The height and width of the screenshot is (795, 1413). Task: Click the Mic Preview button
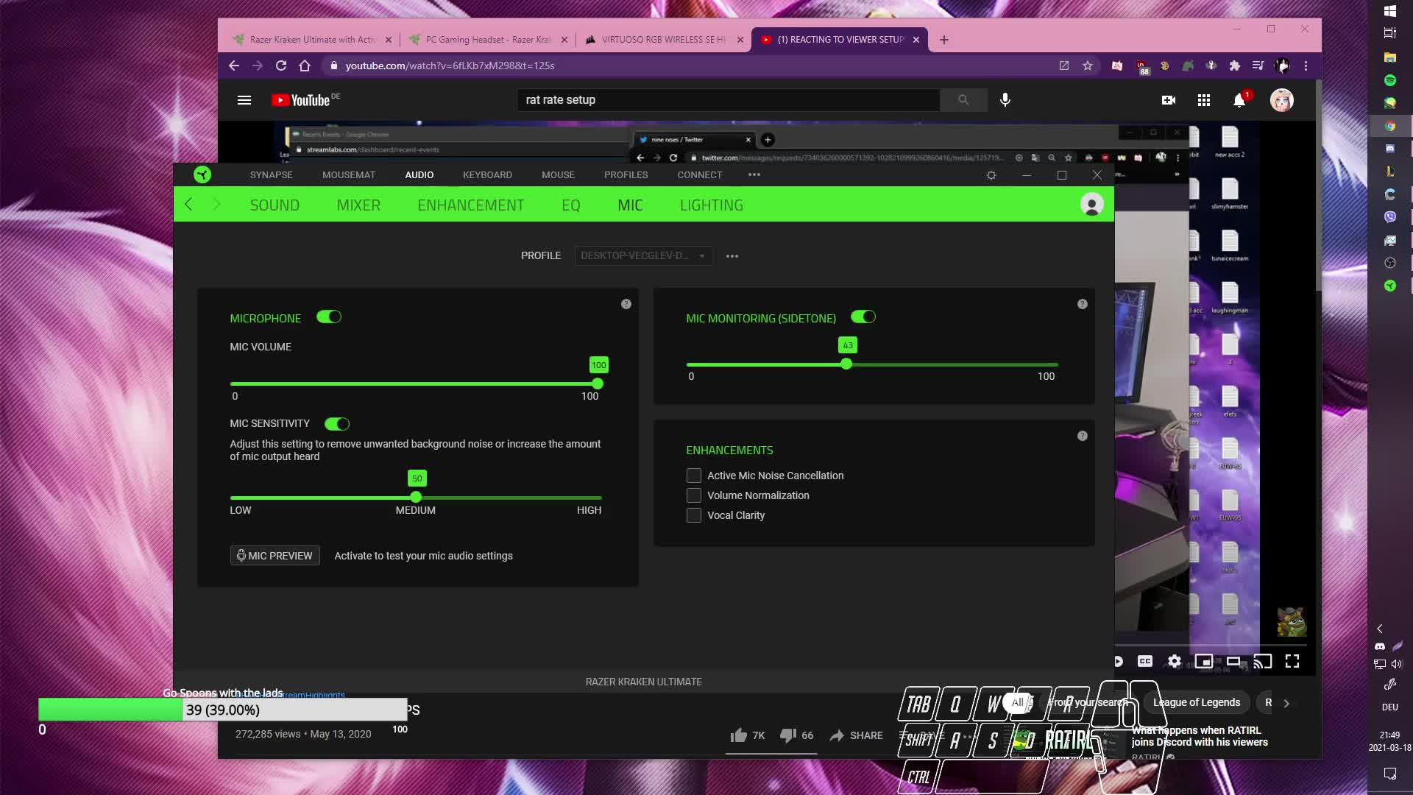pyautogui.click(x=275, y=556)
